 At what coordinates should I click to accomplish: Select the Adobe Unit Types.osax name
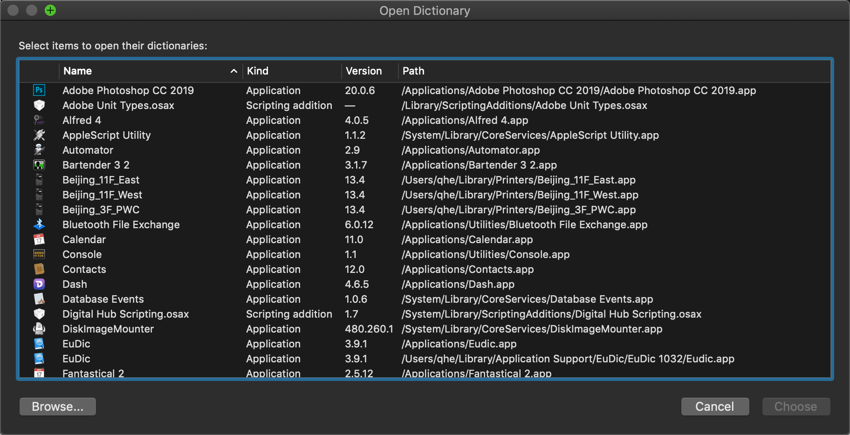(x=118, y=105)
